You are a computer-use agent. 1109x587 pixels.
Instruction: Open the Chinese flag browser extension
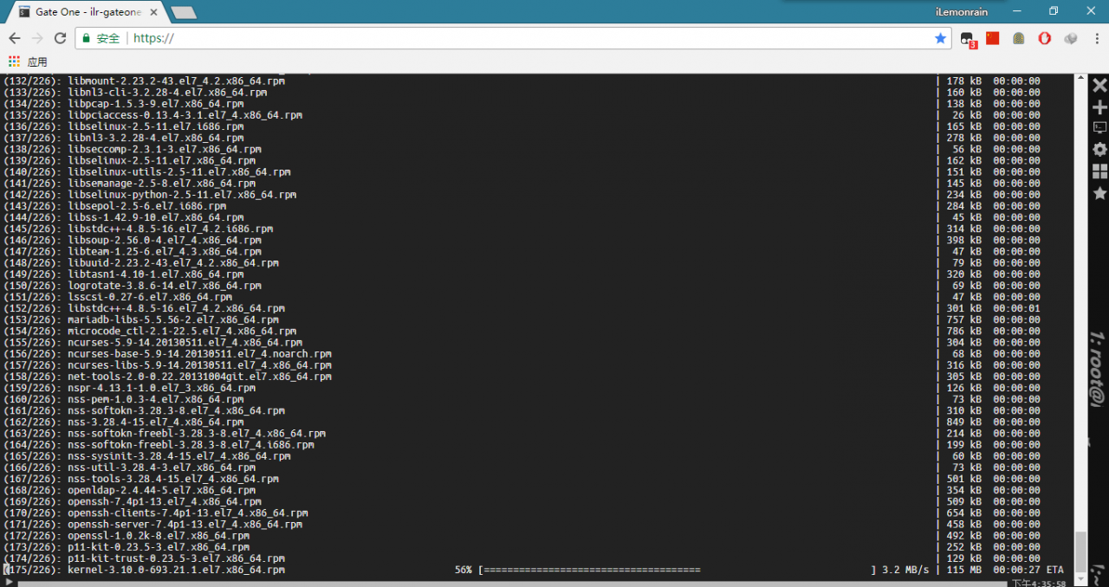pos(993,38)
